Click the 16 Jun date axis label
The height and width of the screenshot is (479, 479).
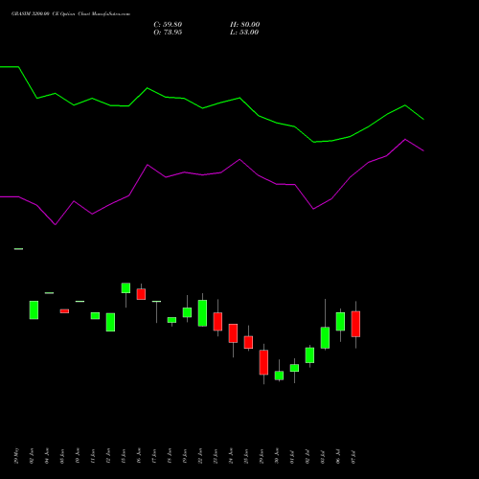coord(140,456)
